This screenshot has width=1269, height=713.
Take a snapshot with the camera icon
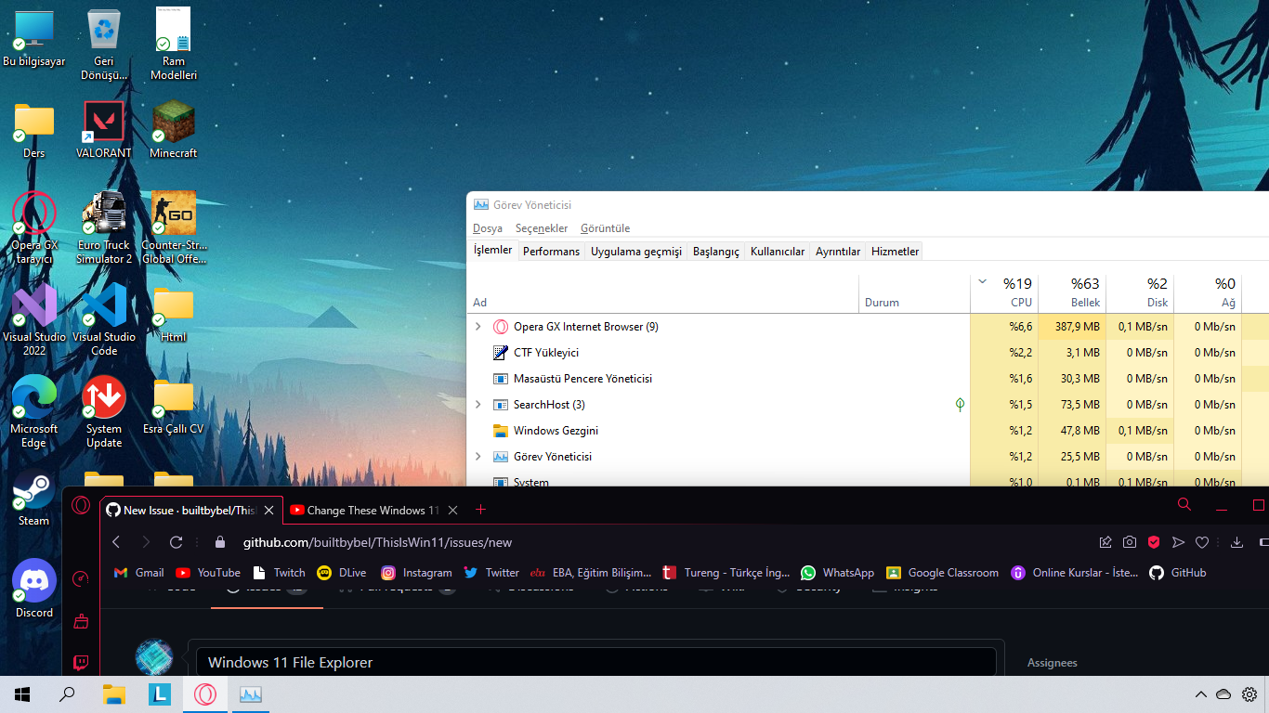click(1130, 542)
